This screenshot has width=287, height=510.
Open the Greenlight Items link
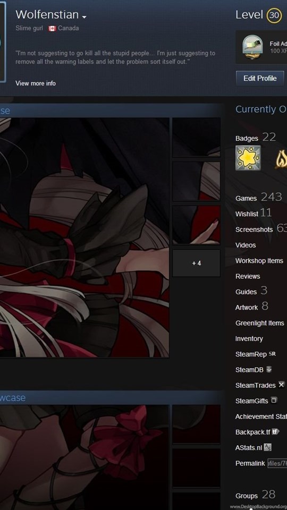[x=260, y=323]
